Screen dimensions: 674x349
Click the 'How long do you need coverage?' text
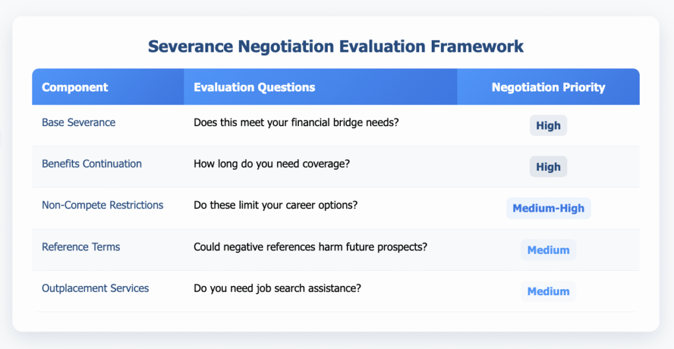pos(271,164)
